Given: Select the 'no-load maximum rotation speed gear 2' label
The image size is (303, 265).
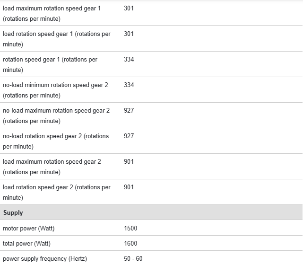Looking at the screenshot, I should coord(56,116).
